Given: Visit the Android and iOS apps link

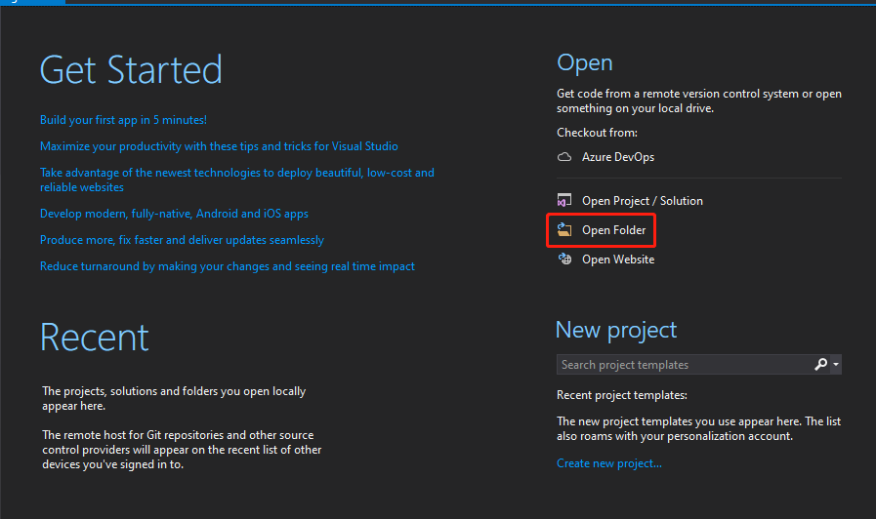Looking at the screenshot, I should 174,214.
